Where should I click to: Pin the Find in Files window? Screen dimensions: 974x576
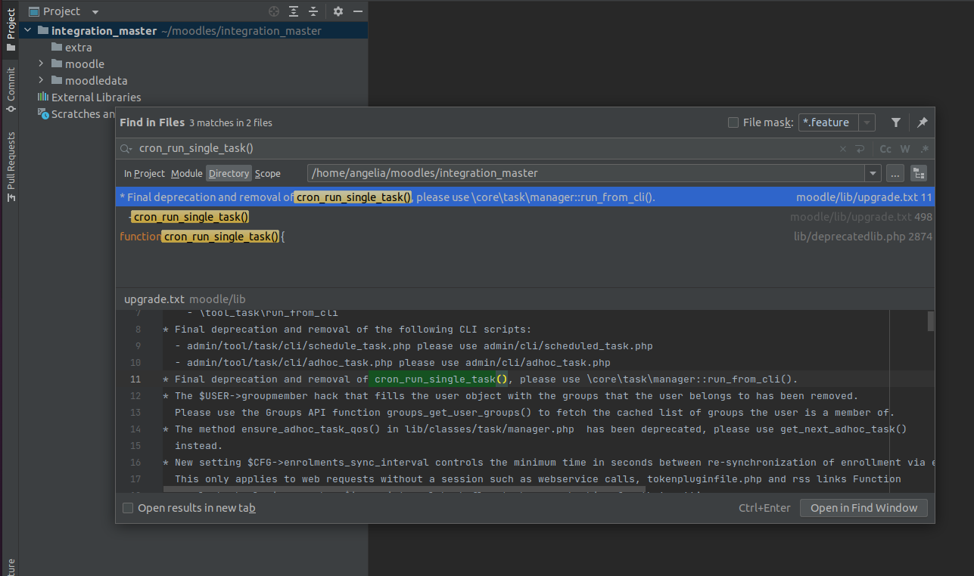pos(922,122)
